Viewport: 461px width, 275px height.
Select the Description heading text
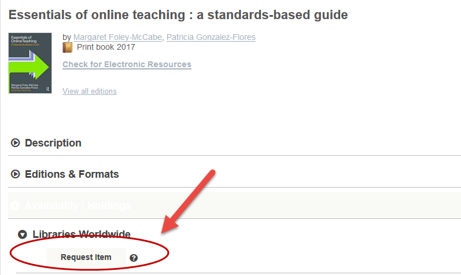click(x=53, y=143)
